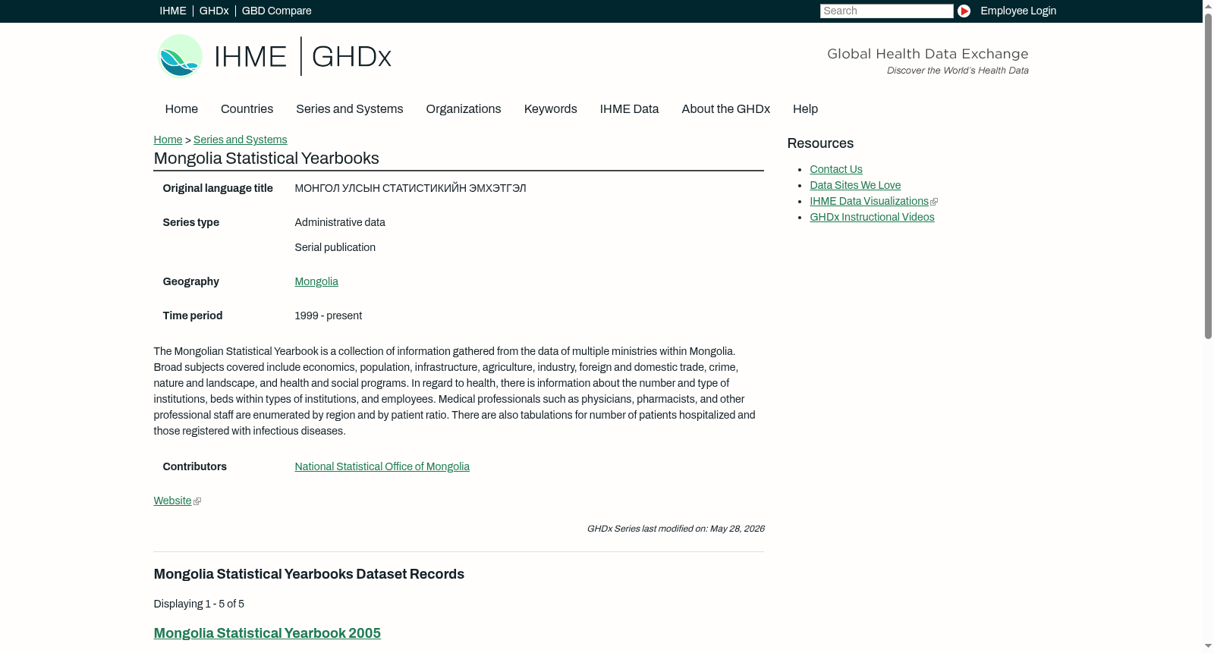
Task: Open the IHME Data menu
Action: pos(629,109)
